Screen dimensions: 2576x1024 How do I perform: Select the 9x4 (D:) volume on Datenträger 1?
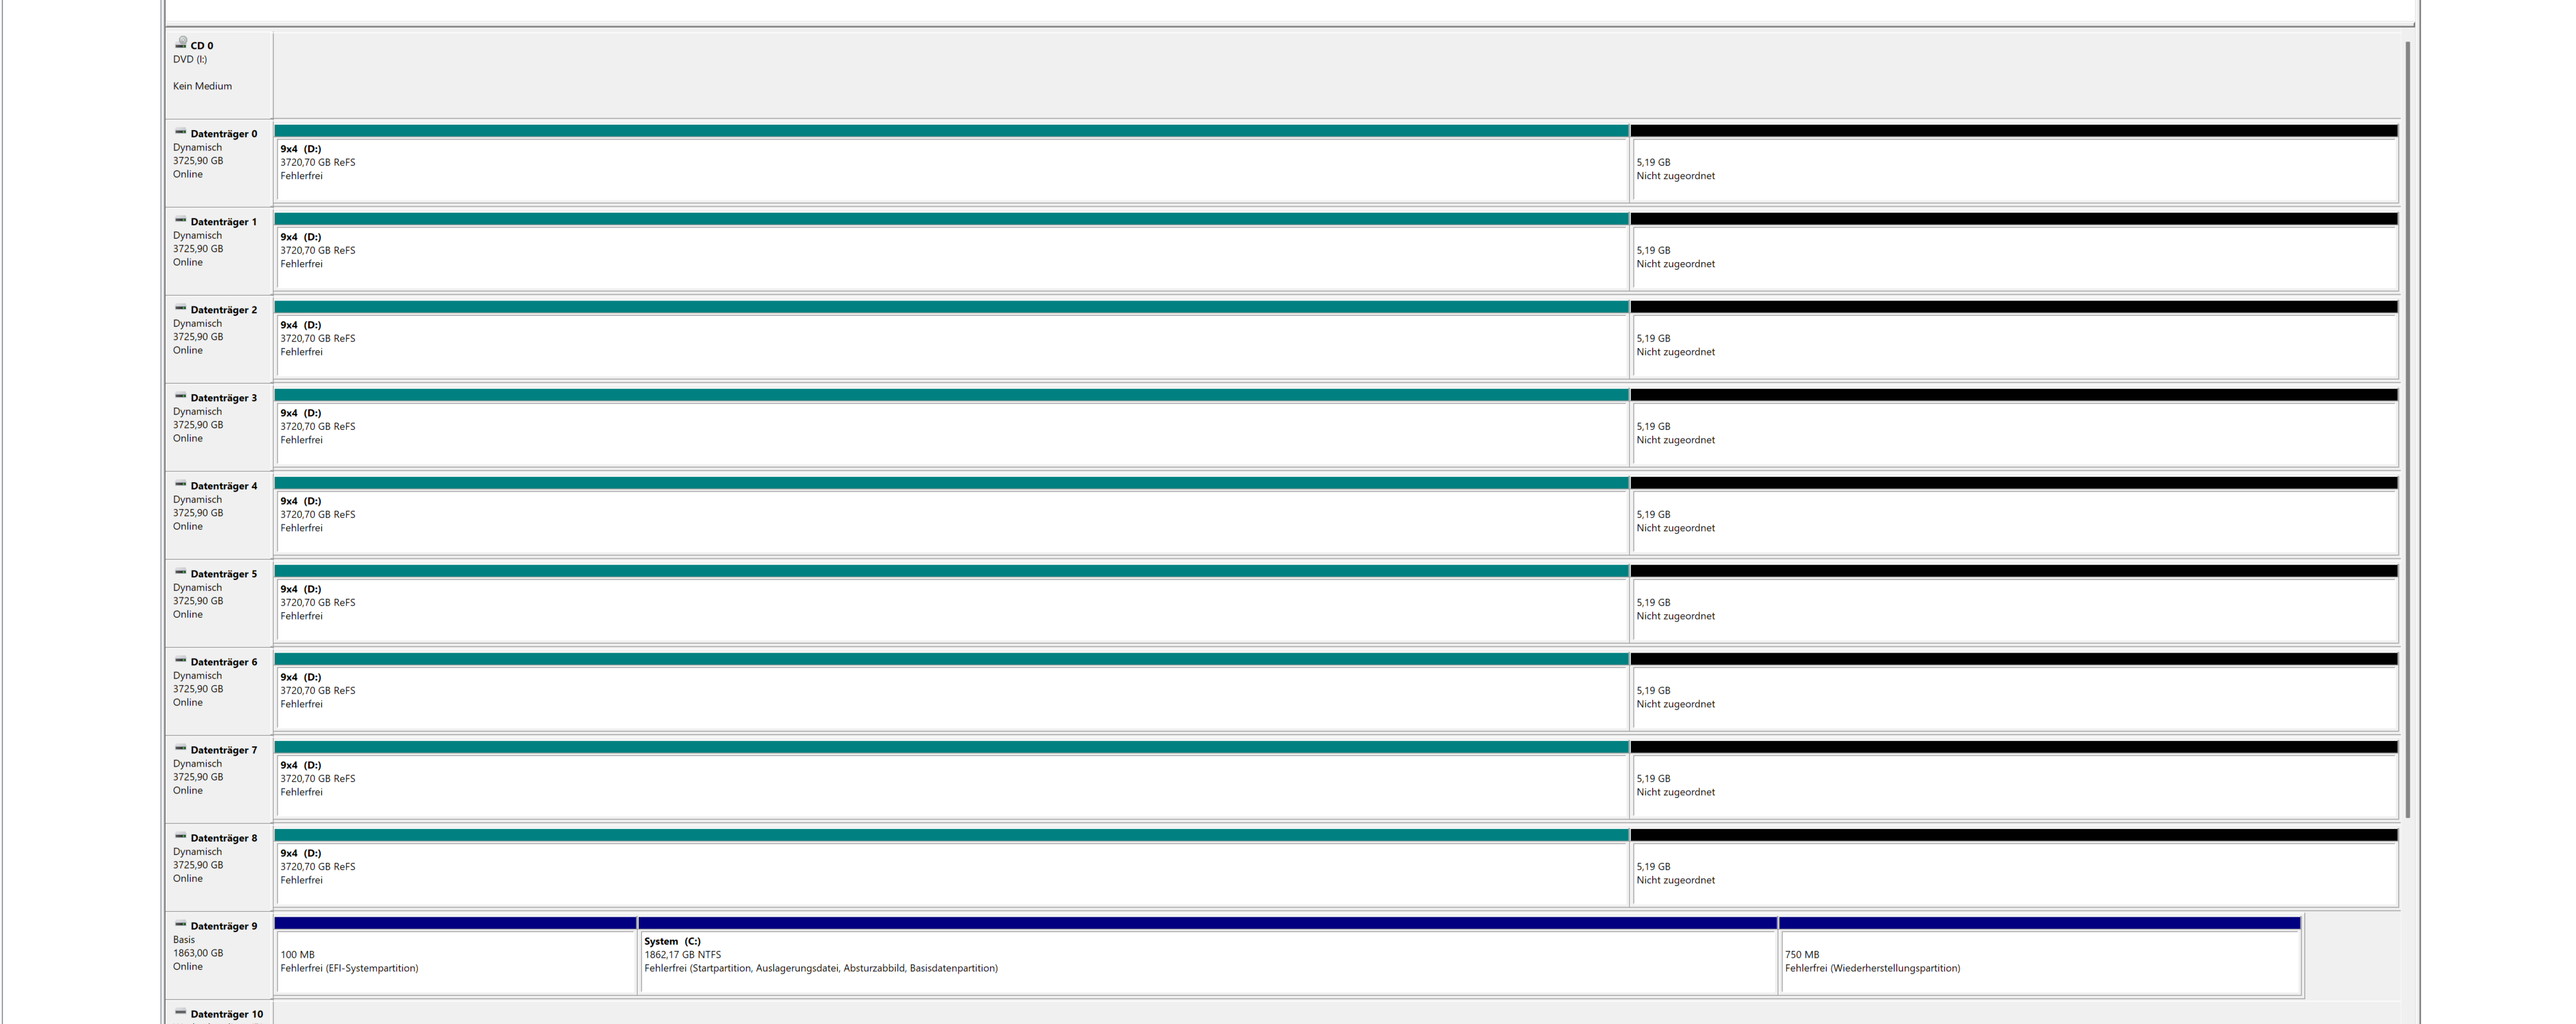coord(950,257)
